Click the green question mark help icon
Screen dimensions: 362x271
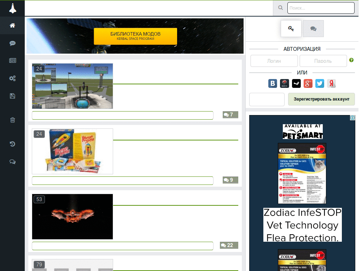coord(351,60)
